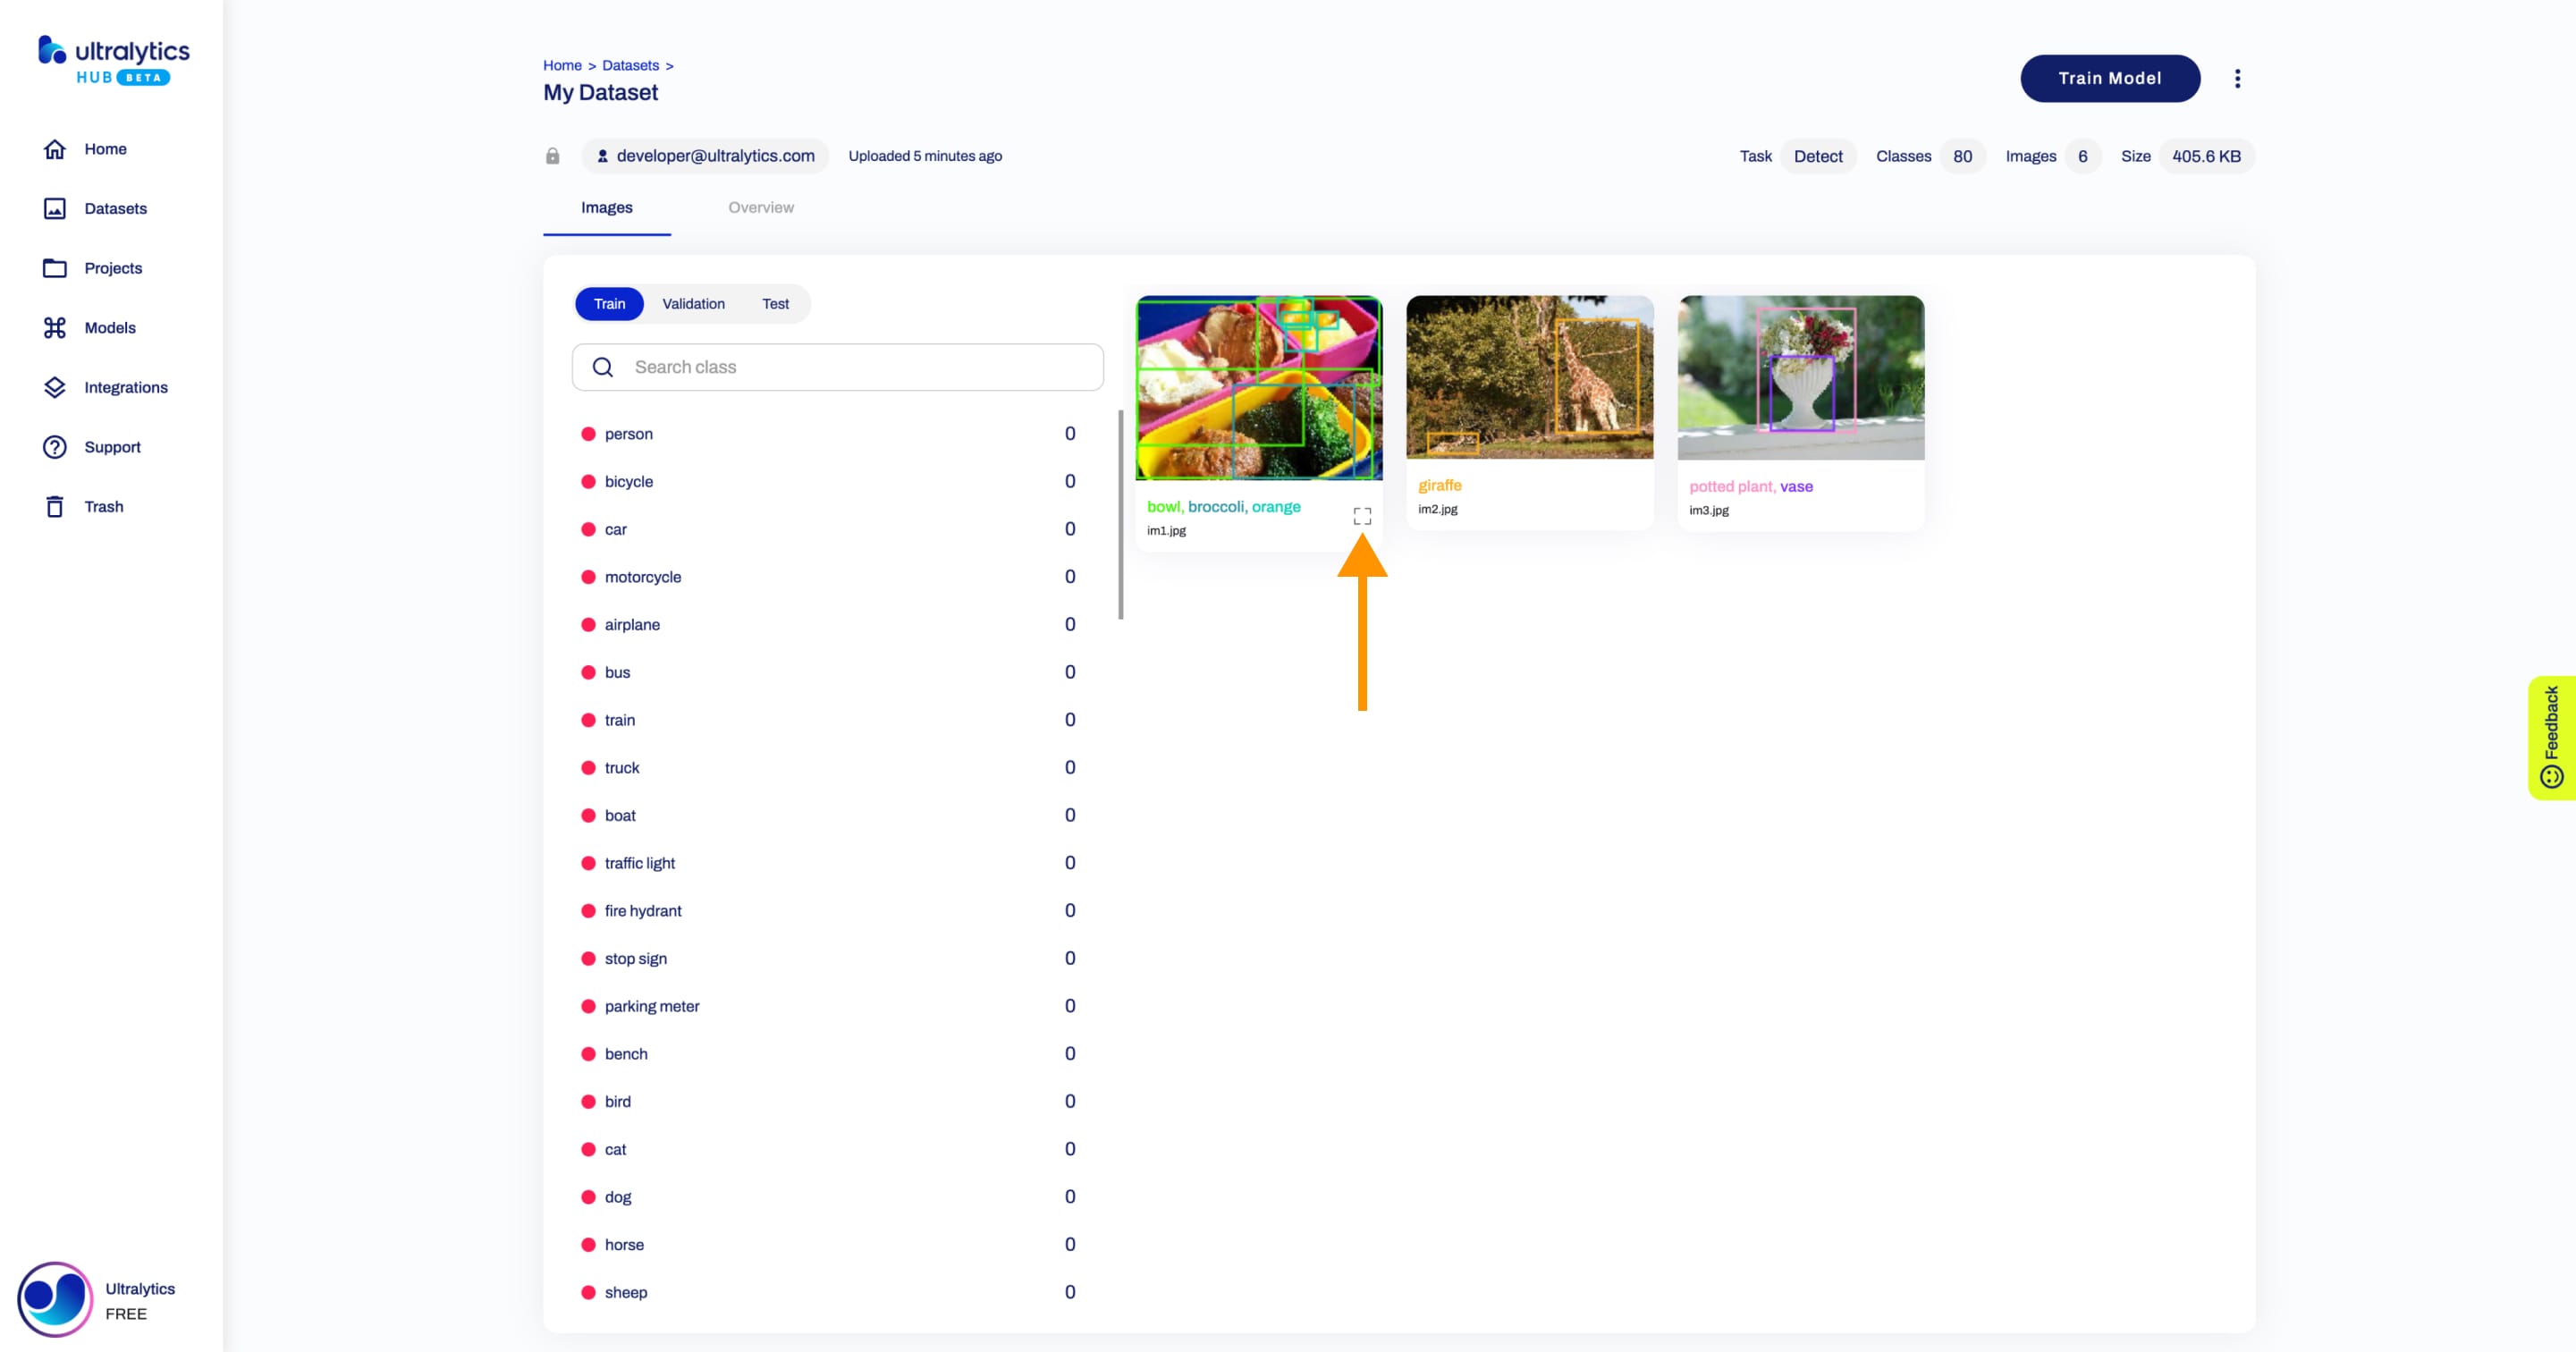The width and height of the screenshot is (2576, 1352).
Task: Click the Models icon in sidebar
Action: [x=55, y=327]
